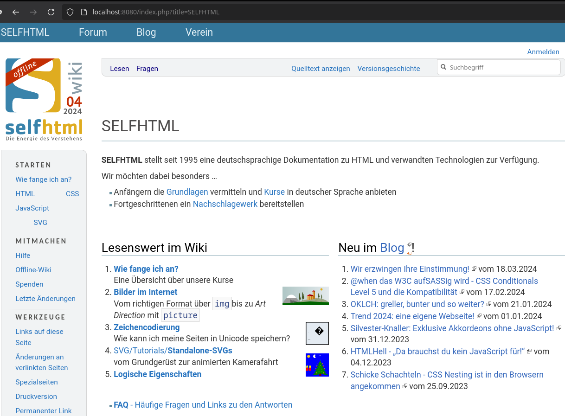Click the browser back arrow
565x416 pixels.
click(x=16, y=12)
